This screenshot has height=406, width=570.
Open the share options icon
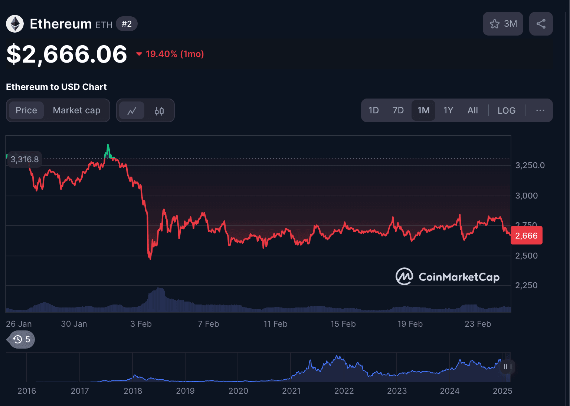click(541, 24)
